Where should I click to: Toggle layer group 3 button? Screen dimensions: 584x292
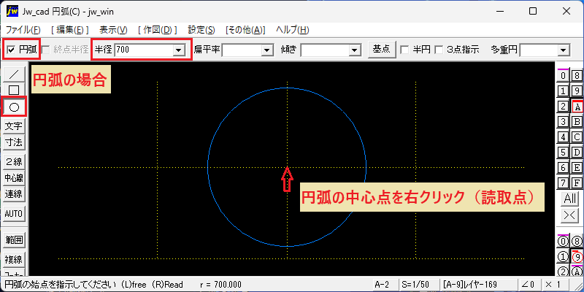563,121
